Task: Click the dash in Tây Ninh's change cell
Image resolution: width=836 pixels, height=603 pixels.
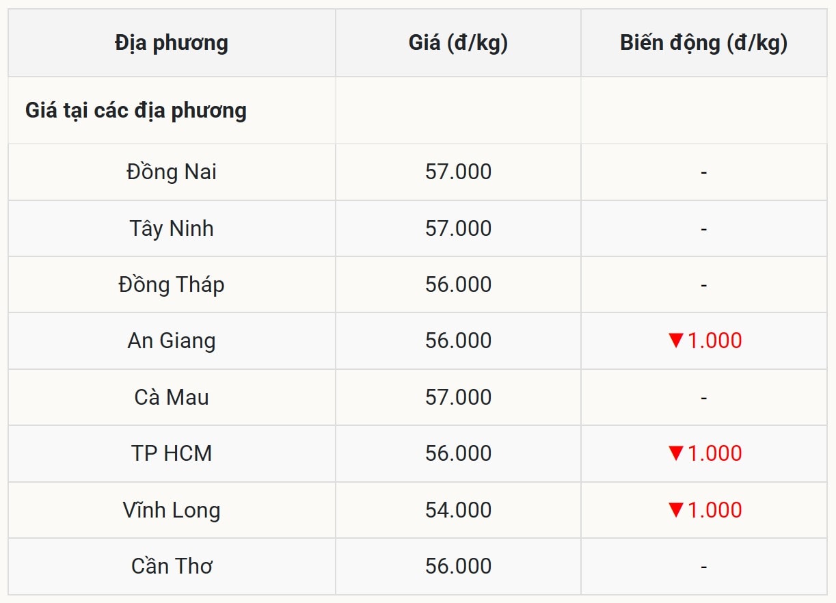Action: coord(703,228)
